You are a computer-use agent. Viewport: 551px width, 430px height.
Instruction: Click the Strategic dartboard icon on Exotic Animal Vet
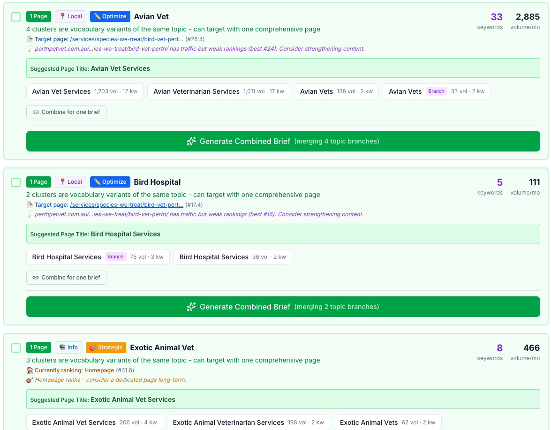(x=93, y=347)
